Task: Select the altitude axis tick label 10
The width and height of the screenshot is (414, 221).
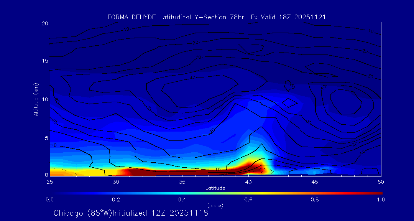Action: [44, 99]
